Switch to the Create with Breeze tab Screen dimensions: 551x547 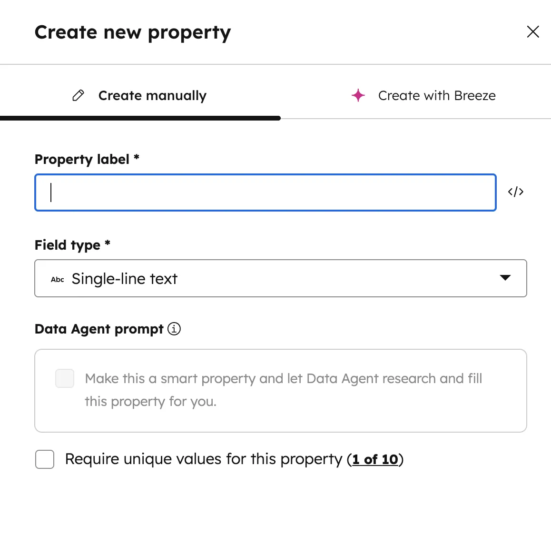coord(436,95)
